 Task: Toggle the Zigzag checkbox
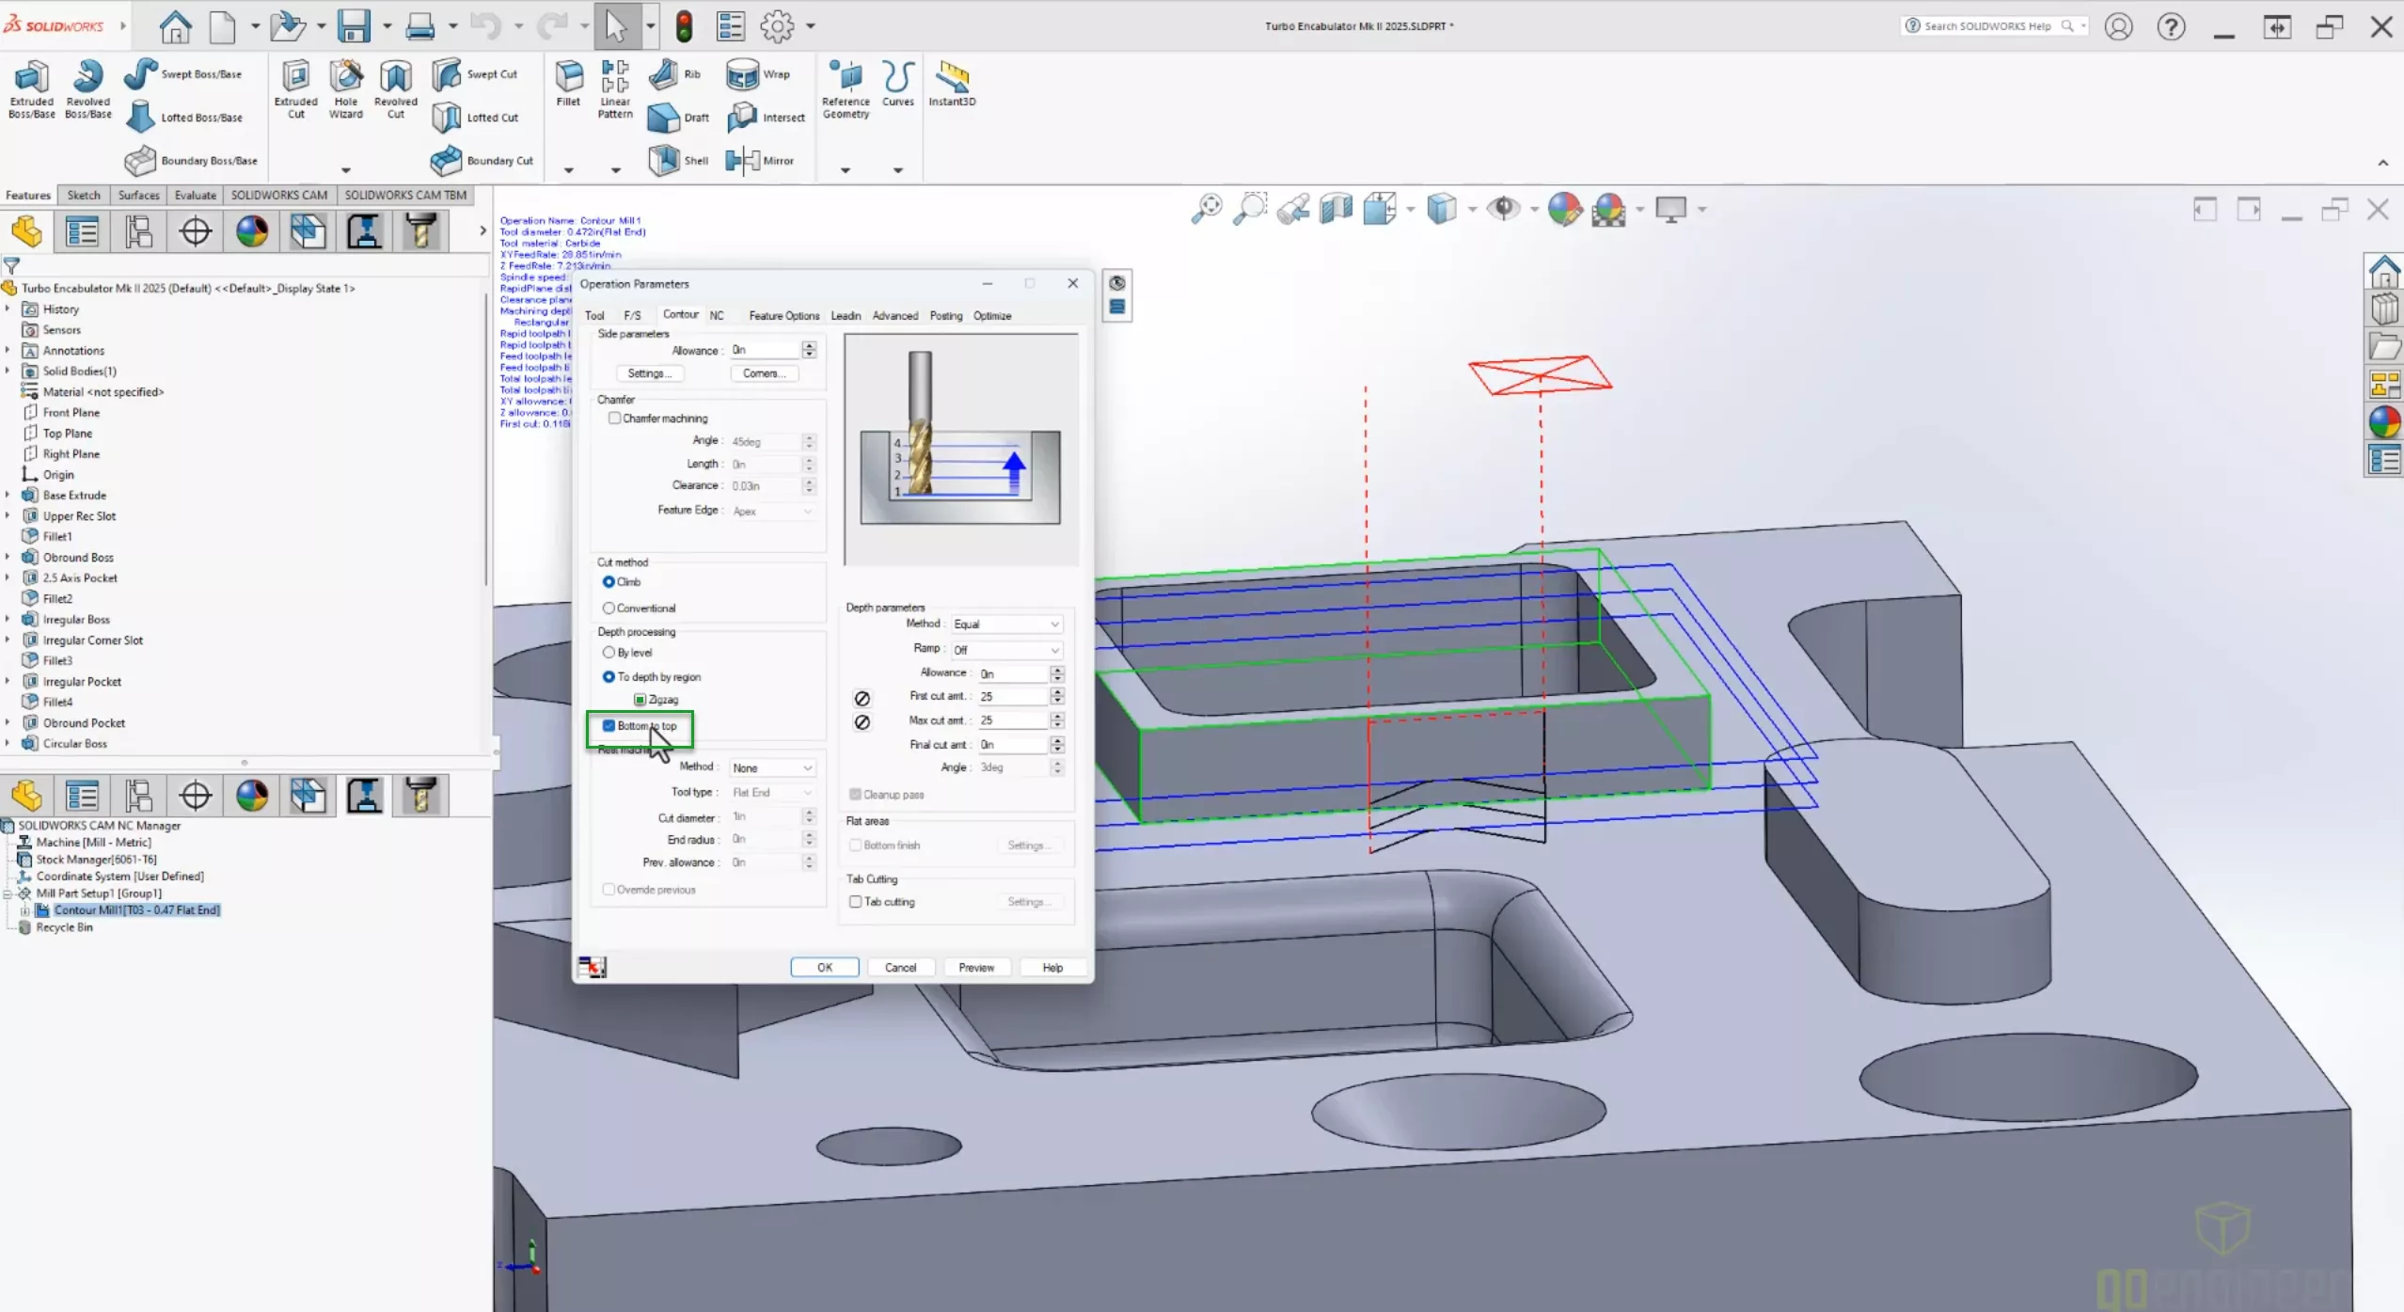tap(640, 700)
